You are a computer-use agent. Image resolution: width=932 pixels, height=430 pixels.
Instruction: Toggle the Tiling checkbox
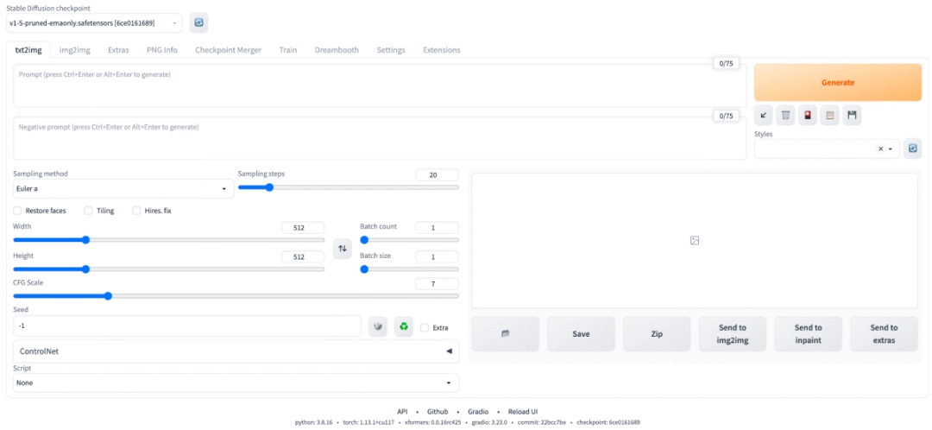pos(88,211)
